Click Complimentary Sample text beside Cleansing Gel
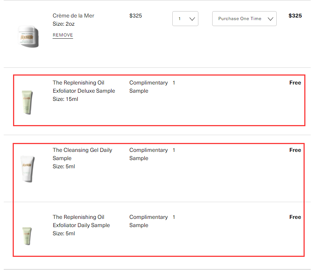Viewport: 311px width, 271px height. click(x=148, y=154)
